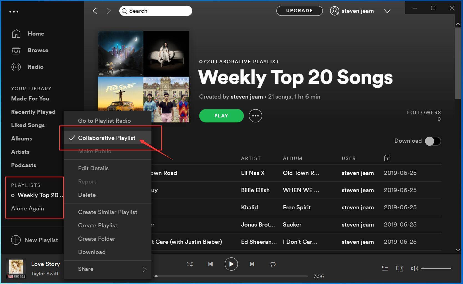The height and width of the screenshot is (284, 463).
Task: Click the Search field
Action: [x=156, y=11]
